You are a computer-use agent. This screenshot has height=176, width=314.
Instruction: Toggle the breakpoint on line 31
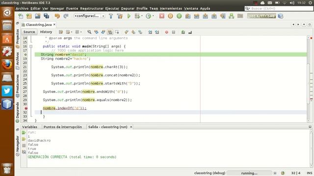point(26,108)
